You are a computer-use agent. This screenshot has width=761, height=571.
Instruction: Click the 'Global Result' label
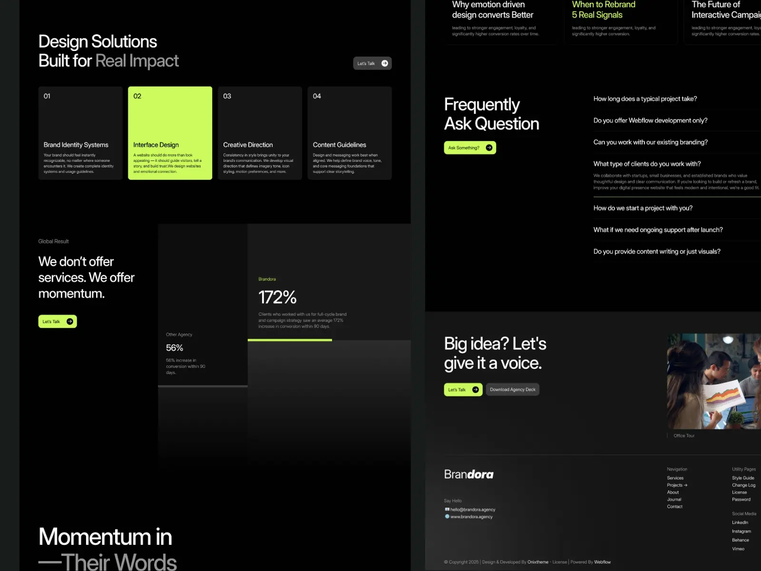(x=53, y=241)
